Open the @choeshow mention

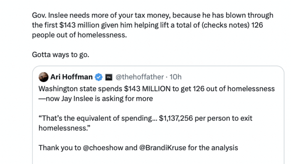pyautogui.click(x=103, y=148)
